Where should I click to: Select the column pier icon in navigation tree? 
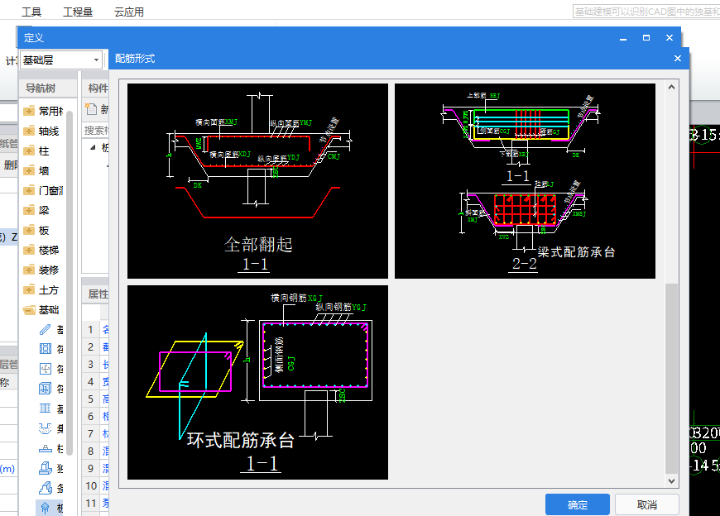click(45, 448)
